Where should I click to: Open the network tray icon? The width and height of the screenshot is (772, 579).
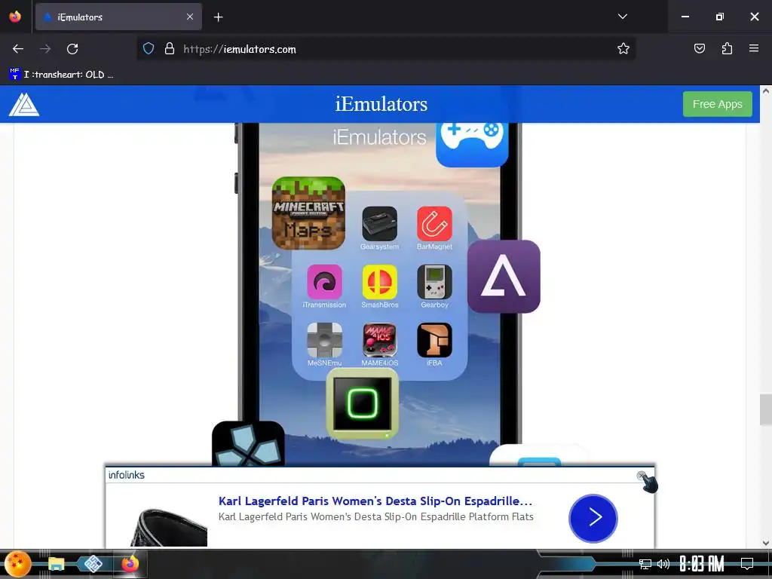[645, 564]
